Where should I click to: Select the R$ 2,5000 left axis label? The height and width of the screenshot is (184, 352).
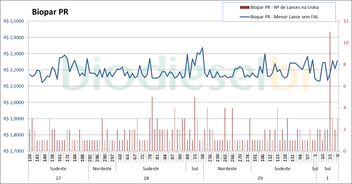click(13, 21)
